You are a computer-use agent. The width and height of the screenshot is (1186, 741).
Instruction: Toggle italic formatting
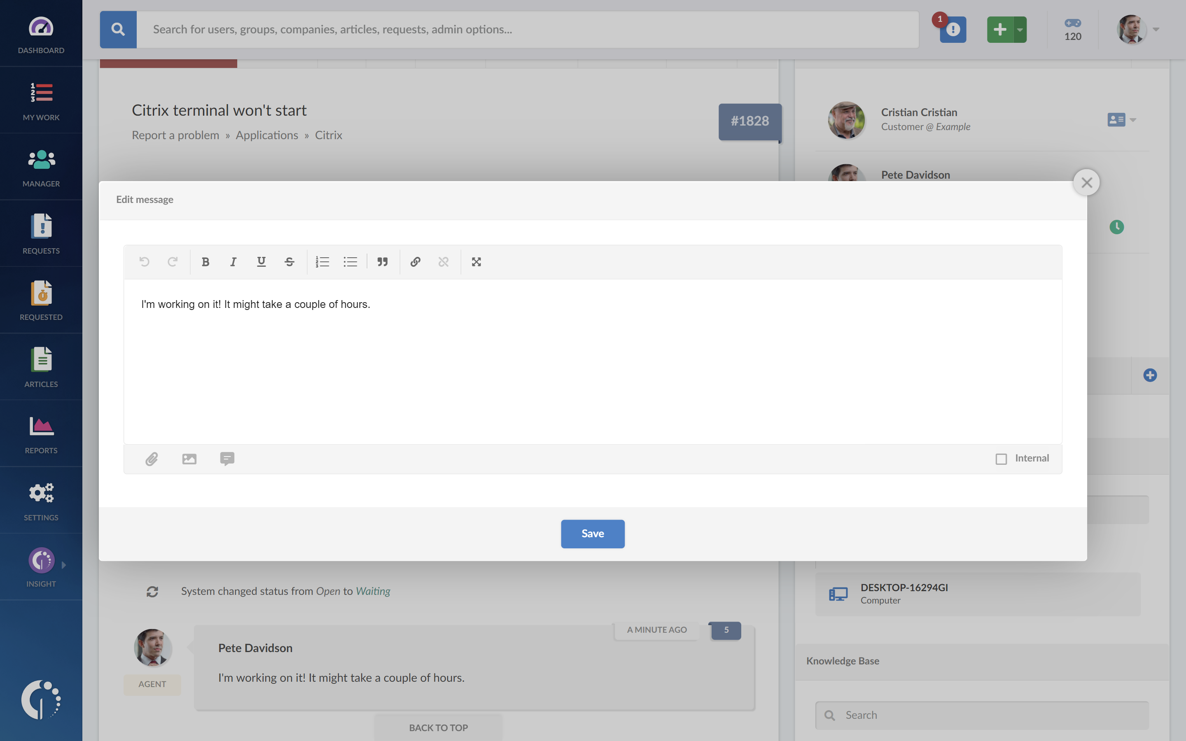[x=233, y=262]
